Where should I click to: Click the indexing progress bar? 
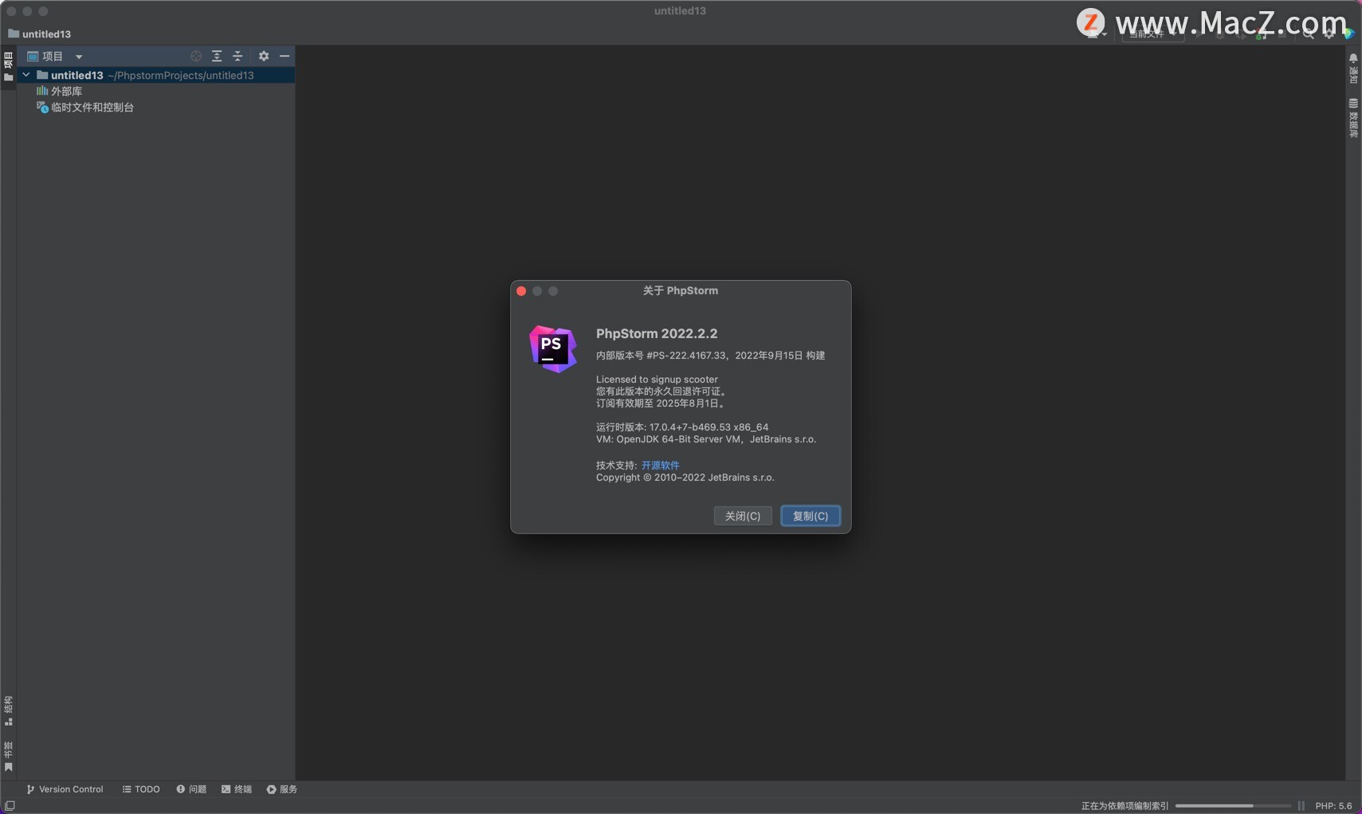tap(1233, 806)
